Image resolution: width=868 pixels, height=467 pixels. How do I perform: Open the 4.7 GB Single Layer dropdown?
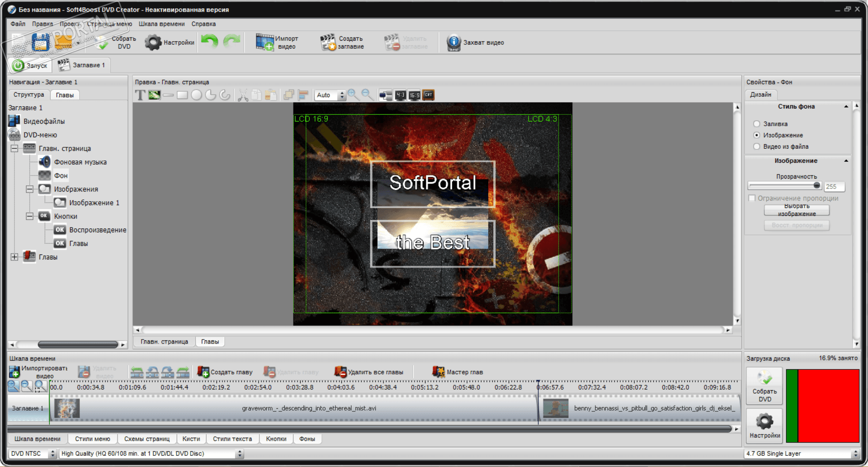(855, 453)
